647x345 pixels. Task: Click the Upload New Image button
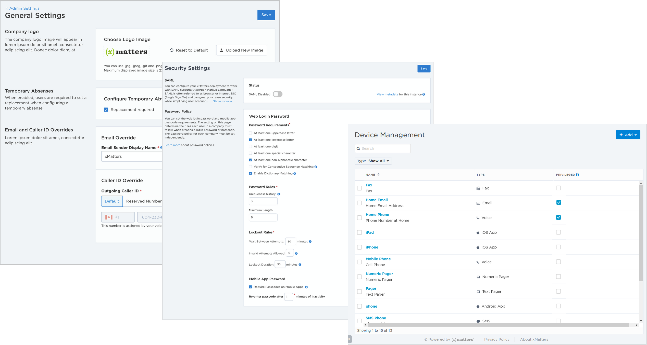[x=241, y=50]
